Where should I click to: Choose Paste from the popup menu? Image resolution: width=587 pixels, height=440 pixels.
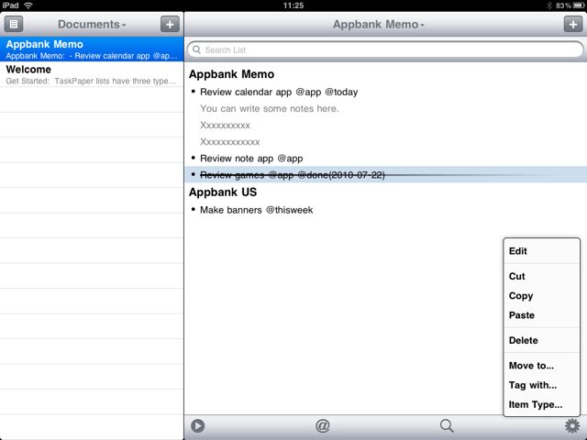[542, 315]
